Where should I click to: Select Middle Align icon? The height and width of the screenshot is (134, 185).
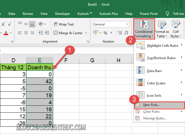coord(26,24)
